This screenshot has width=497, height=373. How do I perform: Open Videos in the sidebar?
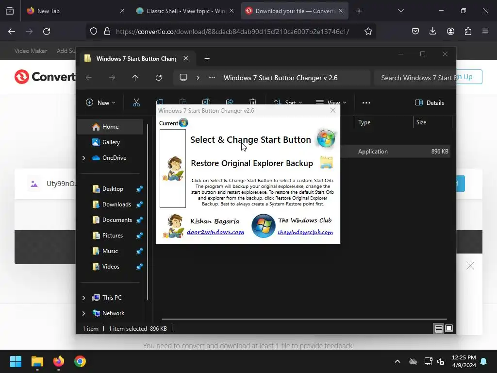pyautogui.click(x=110, y=267)
